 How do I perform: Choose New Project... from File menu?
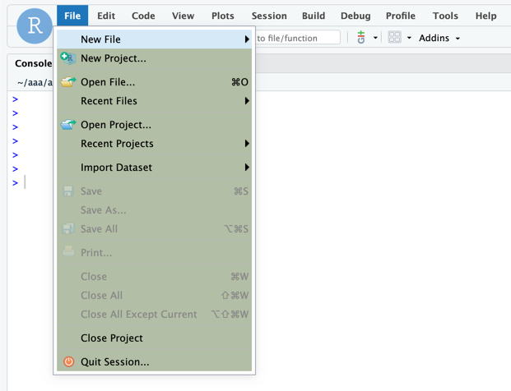[154, 58]
